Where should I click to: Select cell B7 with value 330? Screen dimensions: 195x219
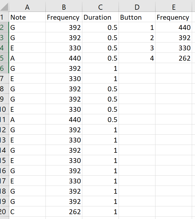click(x=64, y=78)
